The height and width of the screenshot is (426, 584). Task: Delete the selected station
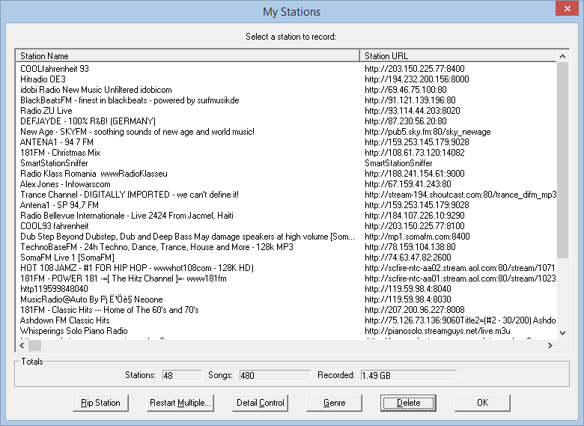[408, 403]
